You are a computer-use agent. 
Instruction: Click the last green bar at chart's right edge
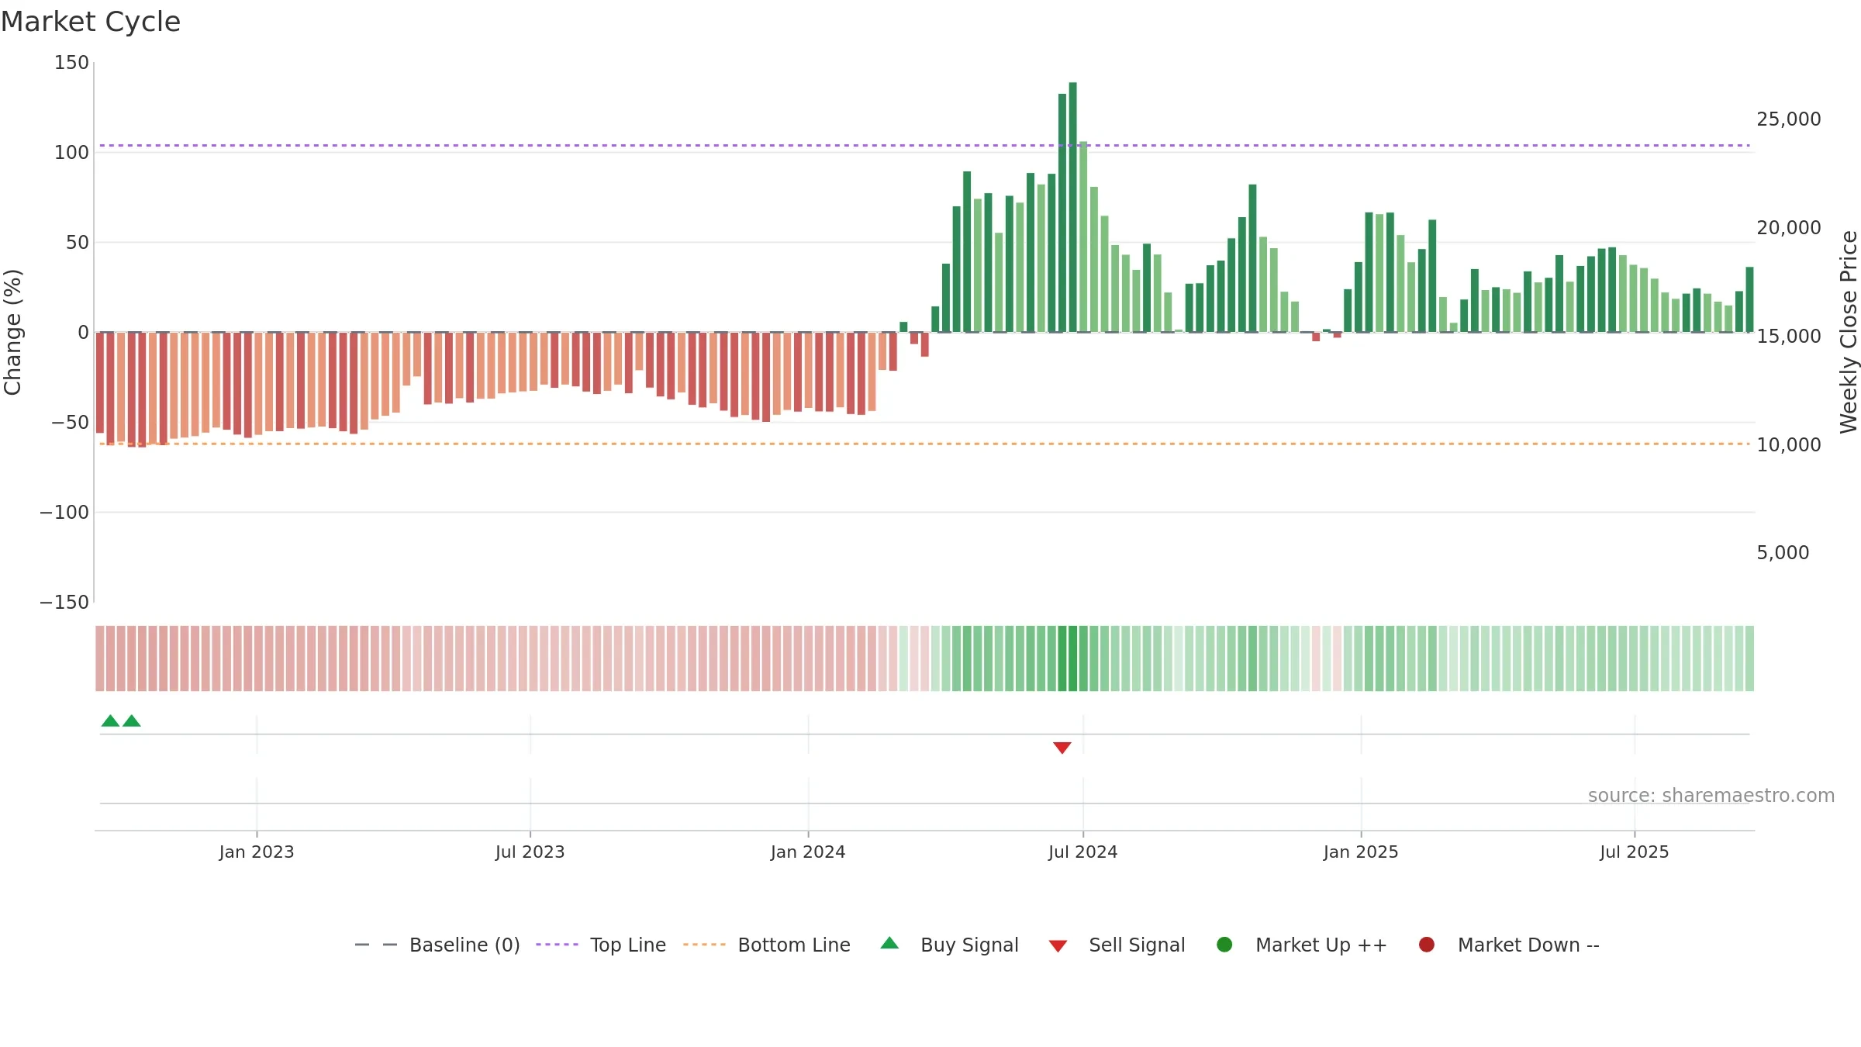point(1749,299)
